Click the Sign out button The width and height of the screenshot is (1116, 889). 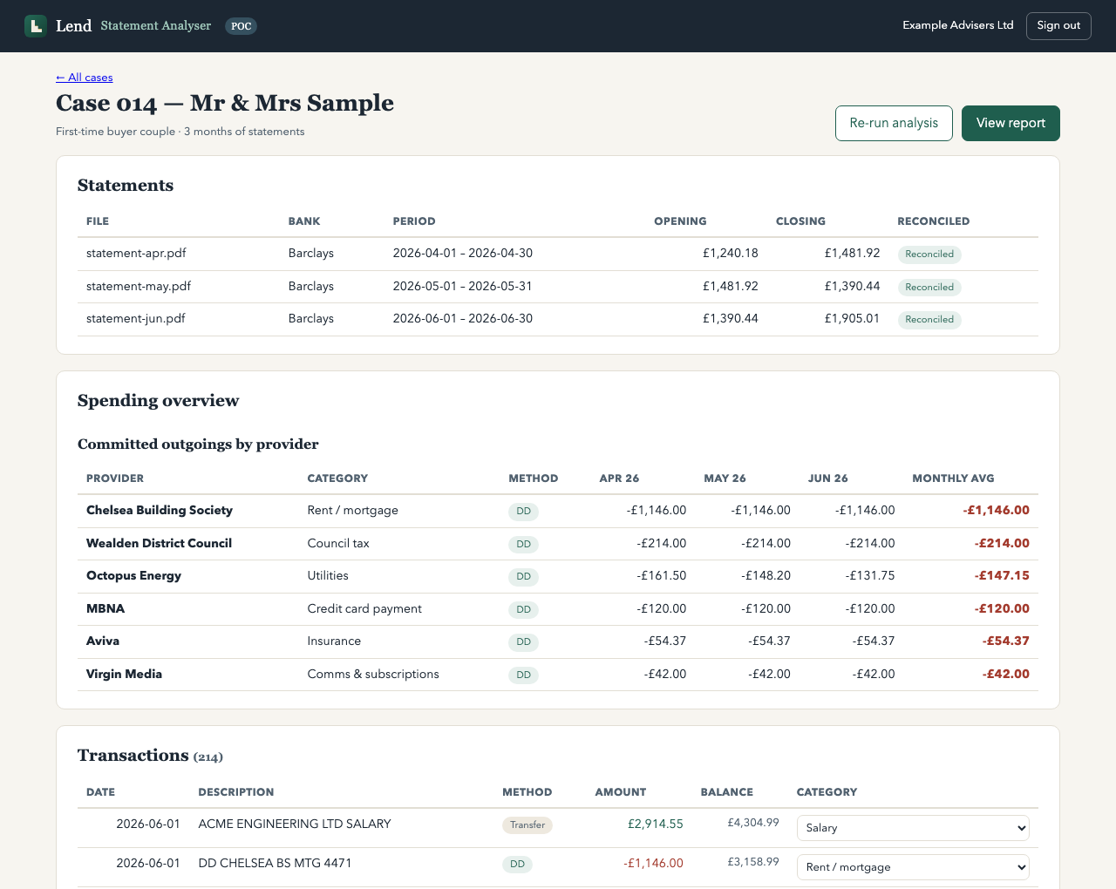click(x=1058, y=26)
